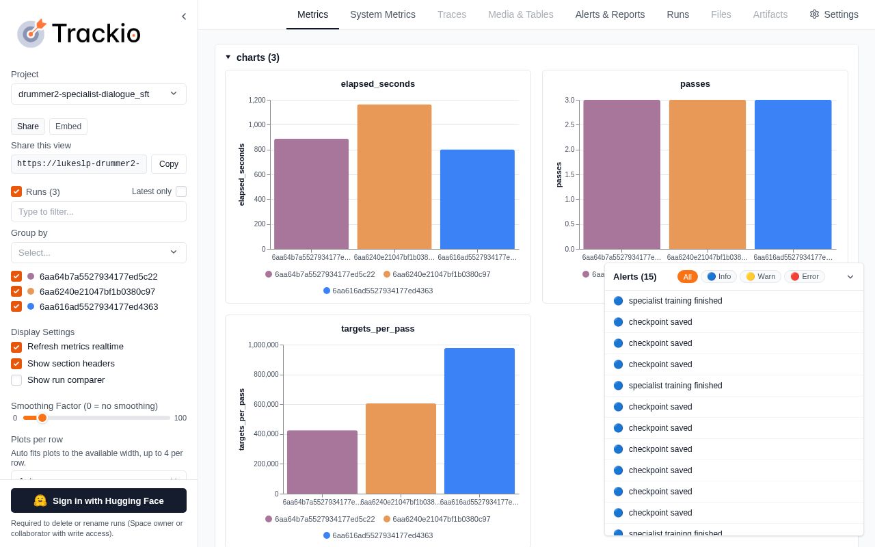Disable Refresh metrics realtime
The width and height of the screenshot is (875, 547).
(16, 347)
